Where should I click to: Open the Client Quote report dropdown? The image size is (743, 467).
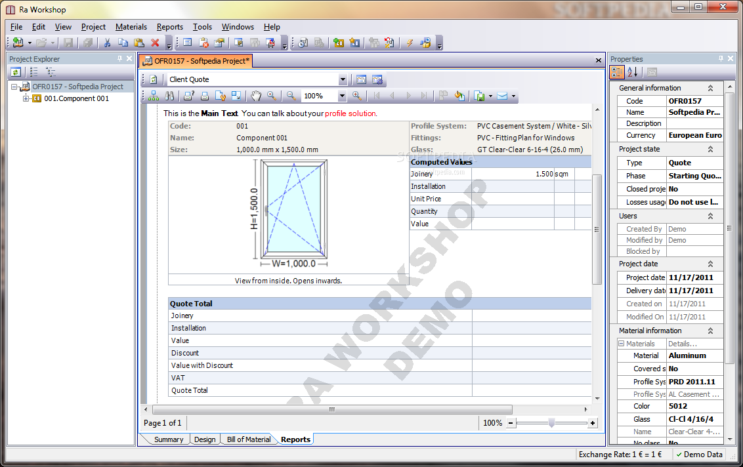point(343,79)
